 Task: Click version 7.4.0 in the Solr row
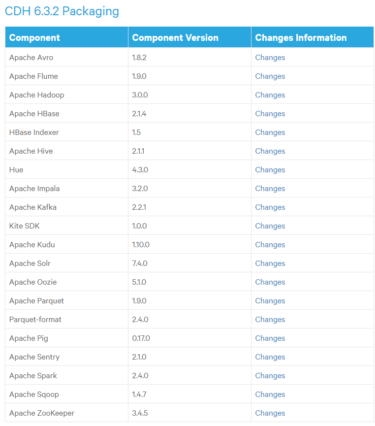tap(140, 264)
